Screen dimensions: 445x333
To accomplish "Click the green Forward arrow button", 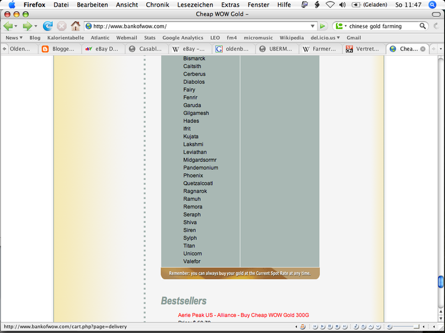I will pyautogui.click(x=27, y=26).
